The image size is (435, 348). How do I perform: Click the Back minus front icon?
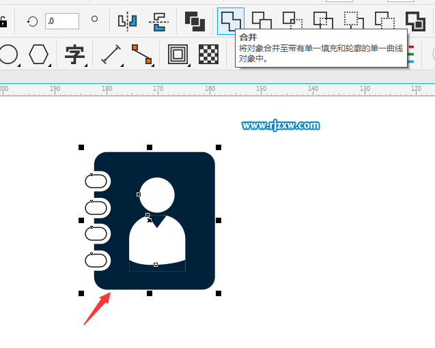(x=384, y=20)
